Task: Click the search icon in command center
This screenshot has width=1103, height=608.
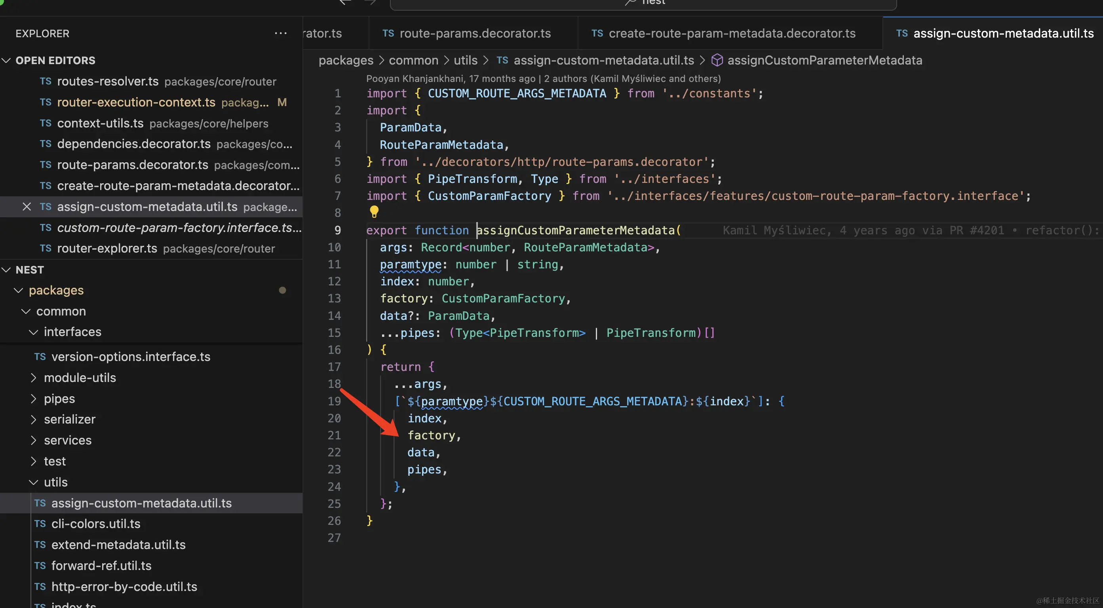Action: tap(630, 2)
